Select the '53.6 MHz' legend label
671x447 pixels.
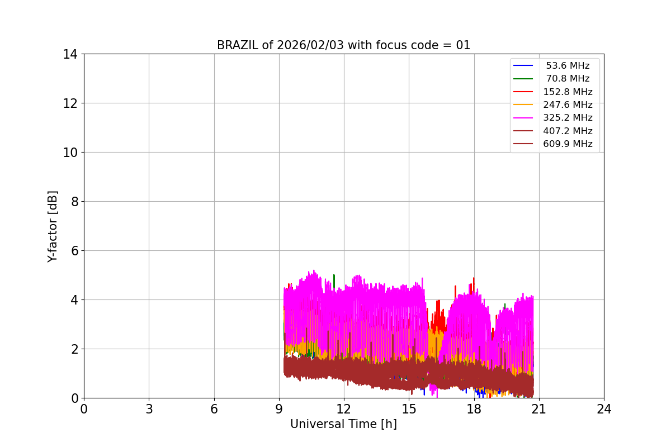pos(568,66)
